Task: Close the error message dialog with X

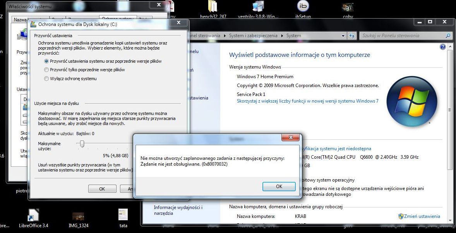Action: pos(290,137)
